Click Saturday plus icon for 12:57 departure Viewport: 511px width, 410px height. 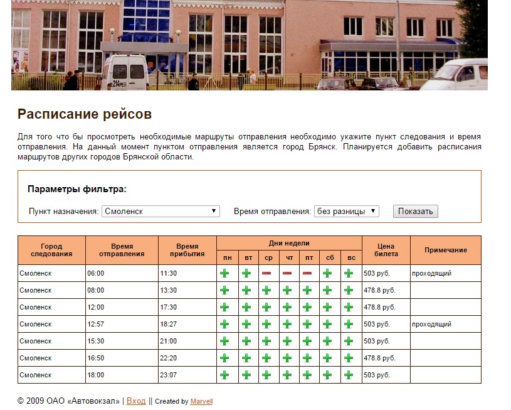click(x=327, y=324)
